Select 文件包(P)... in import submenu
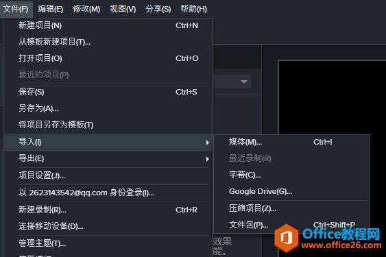This screenshot has height=257, width=386. click(291, 225)
